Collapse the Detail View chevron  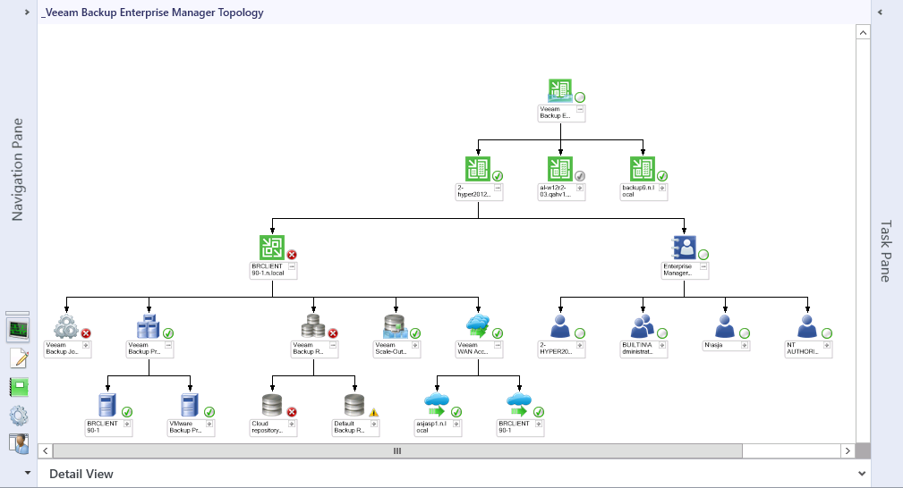click(862, 474)
